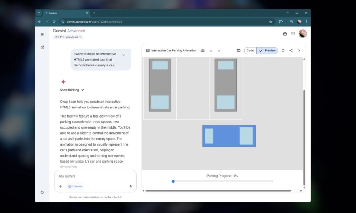The width and height of the screenshot is (356, 213).
Task: Open the Google apps grid icon
Action: tap(293, 34)
